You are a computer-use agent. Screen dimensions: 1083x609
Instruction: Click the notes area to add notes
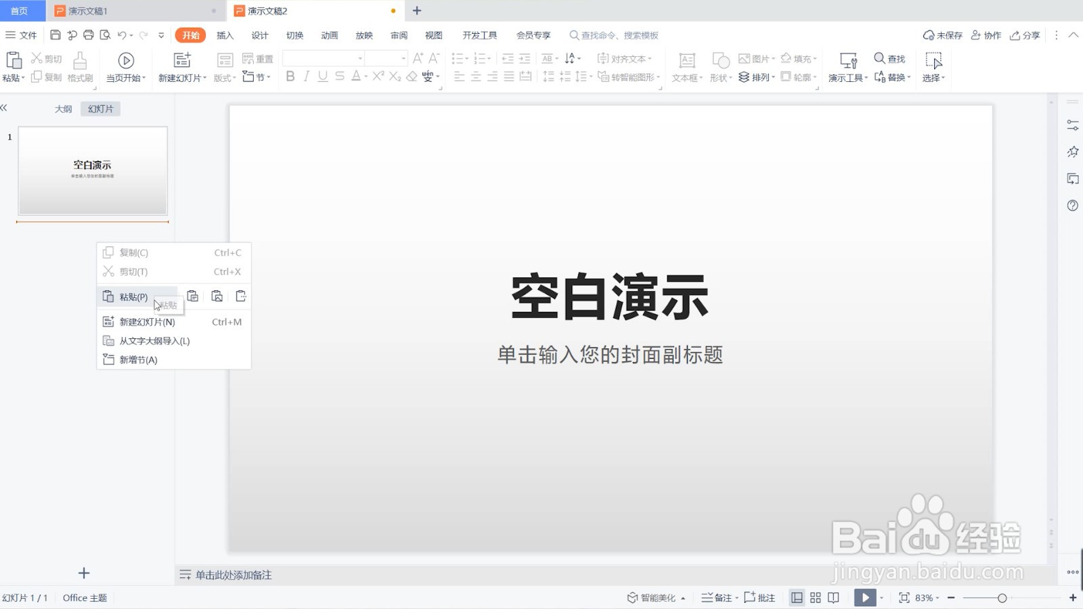click(x=234, y=575)
